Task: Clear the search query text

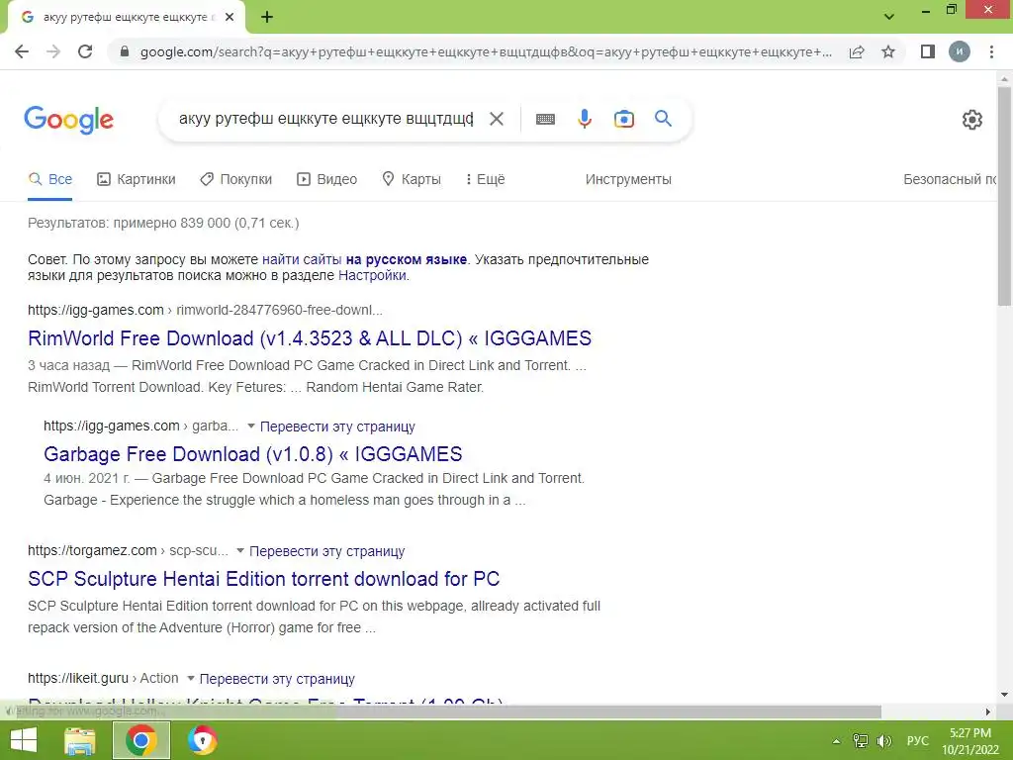Action: point(497,119)
